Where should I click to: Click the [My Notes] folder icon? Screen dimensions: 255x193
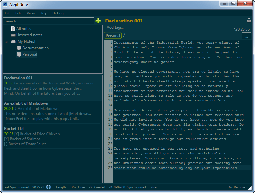point(13,41)
